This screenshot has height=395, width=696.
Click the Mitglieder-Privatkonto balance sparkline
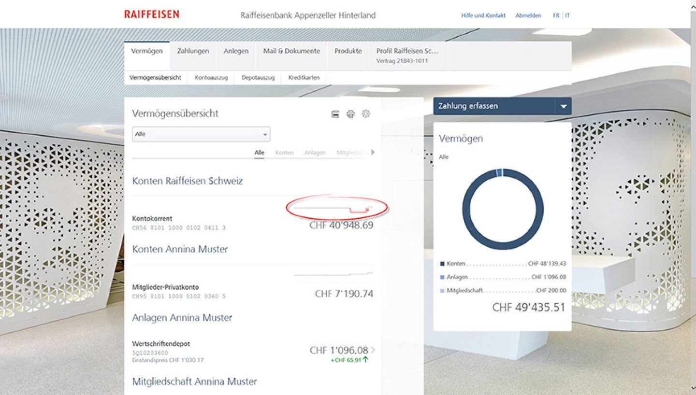[333, 274]
